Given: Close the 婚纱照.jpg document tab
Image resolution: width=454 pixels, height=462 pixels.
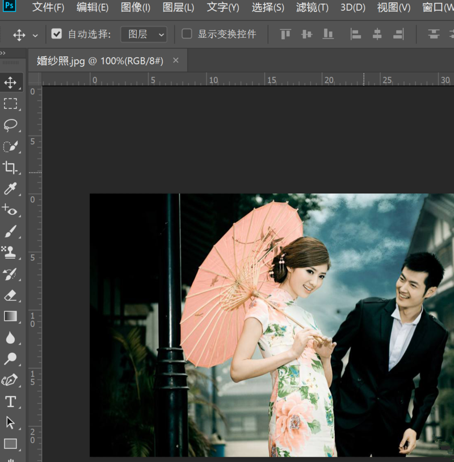Looking at the screenshot, I should [x=175, y=60].
